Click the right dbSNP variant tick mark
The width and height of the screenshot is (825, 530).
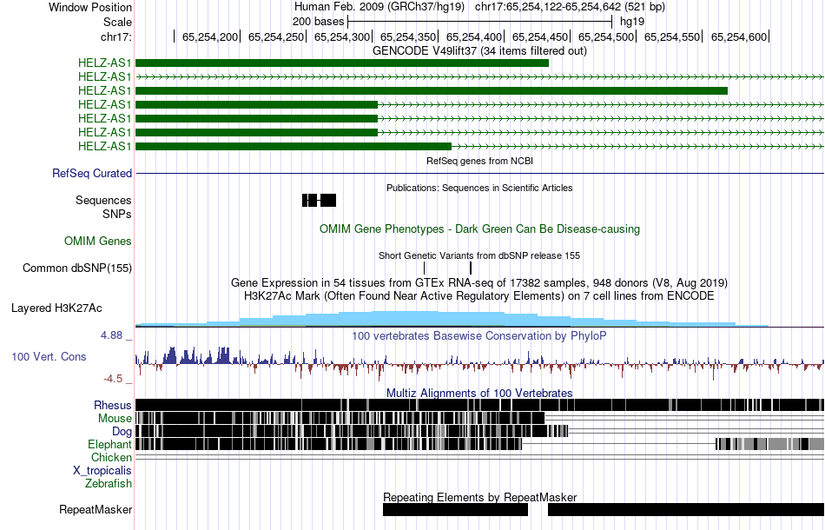(x=471, y=268)
